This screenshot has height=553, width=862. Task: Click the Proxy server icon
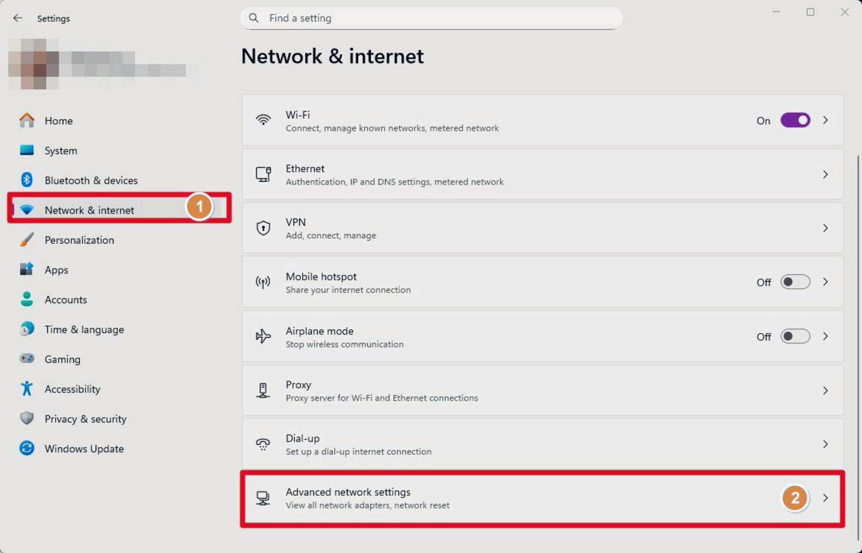(263, 390)
